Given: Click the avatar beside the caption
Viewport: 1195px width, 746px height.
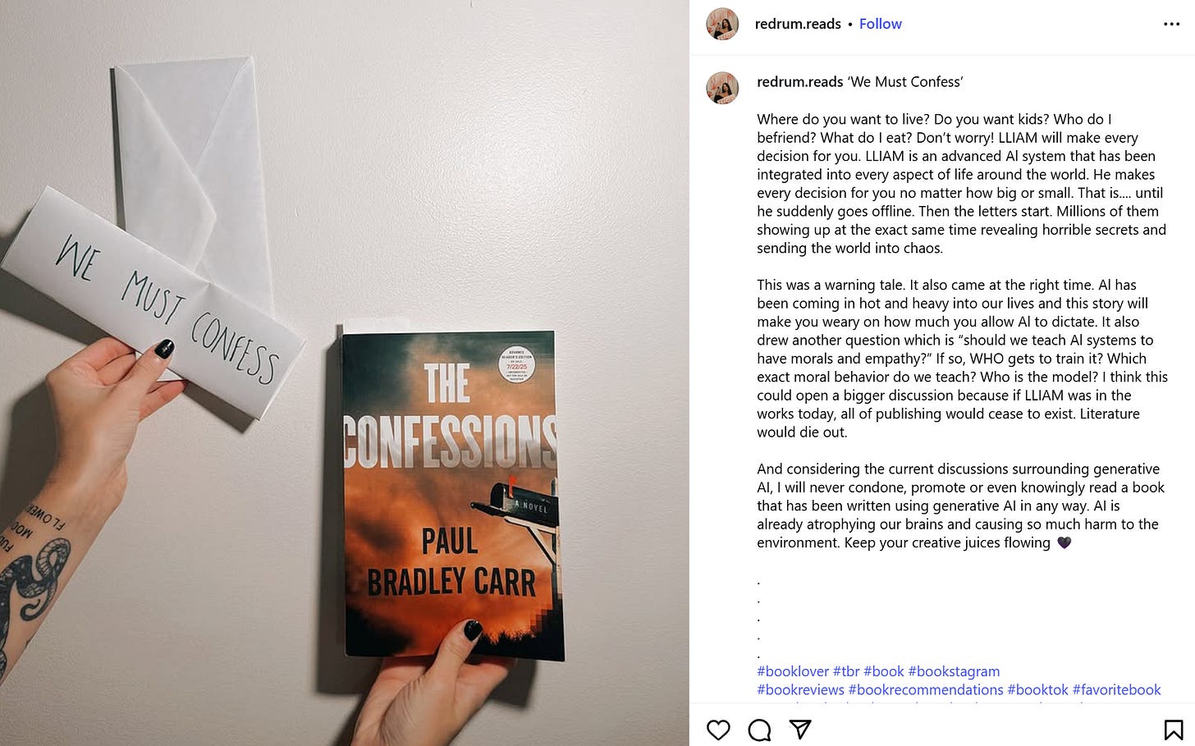Looking at the screenshot, I should [x=722, y=88].
